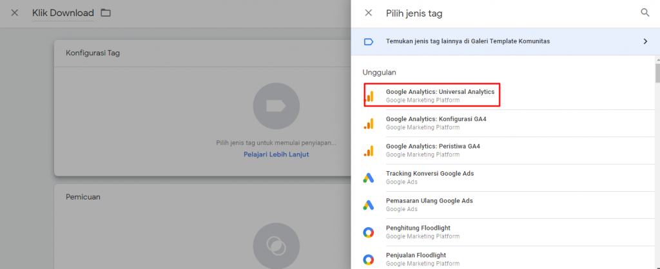Click the Pemicuan trigger placeholder icon
Screen dimensions: 660x269
point(276,246)
